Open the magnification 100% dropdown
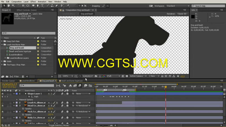This screenshot has width=226, height=127. tap(68, 76)
